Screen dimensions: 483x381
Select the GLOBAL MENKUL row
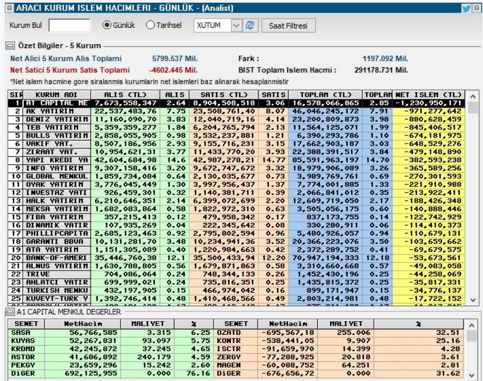pyautogui.click(x=236, y=177)
